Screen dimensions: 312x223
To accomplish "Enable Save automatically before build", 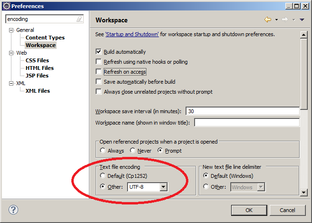I will (99, 82).
